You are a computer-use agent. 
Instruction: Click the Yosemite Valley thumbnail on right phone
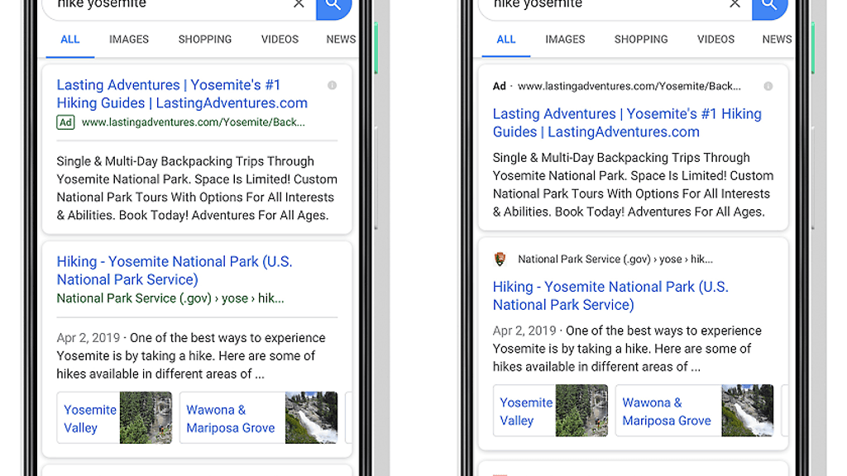tap(581, 411)
